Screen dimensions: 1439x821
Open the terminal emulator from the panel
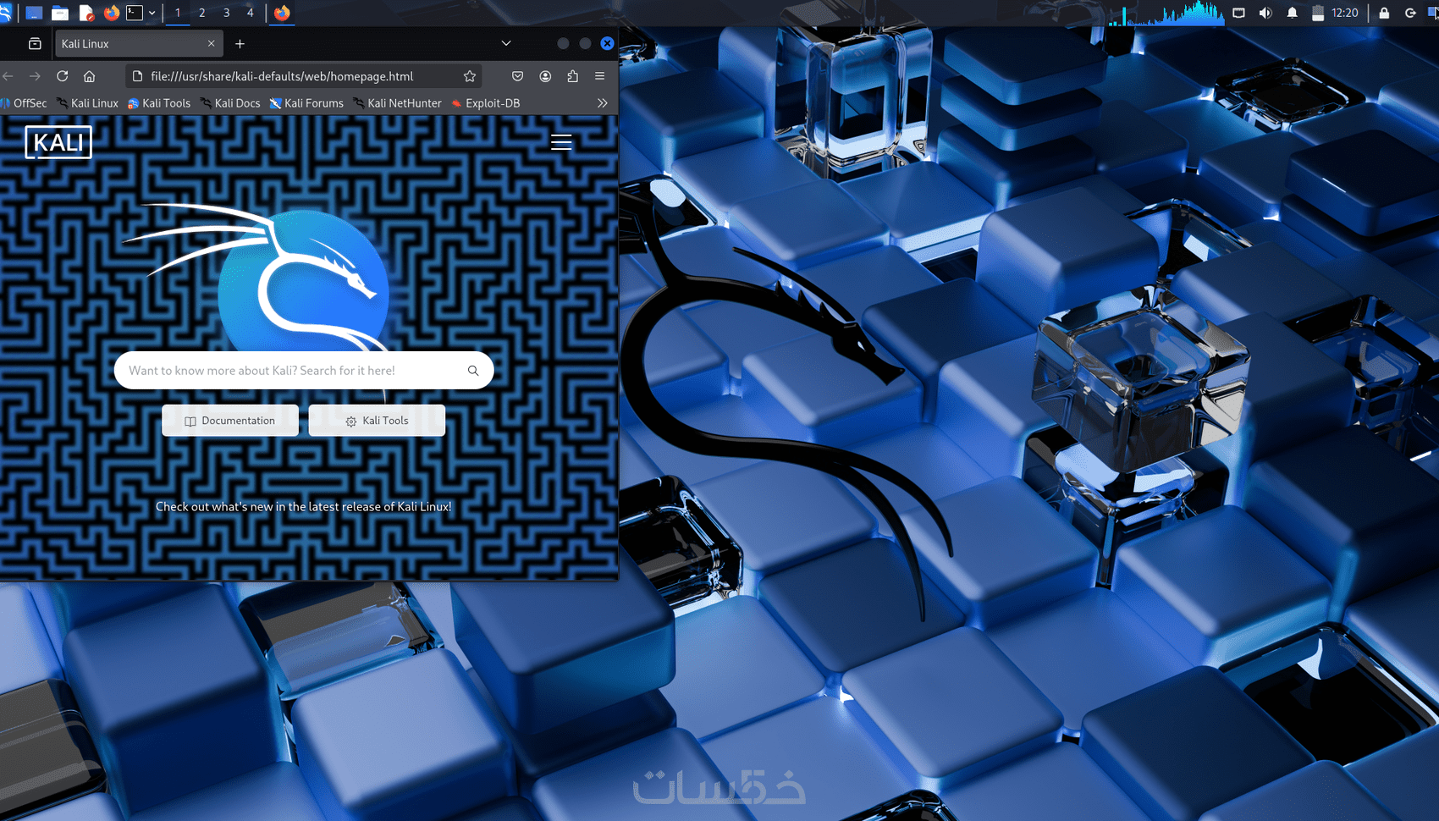click(135, 13)
